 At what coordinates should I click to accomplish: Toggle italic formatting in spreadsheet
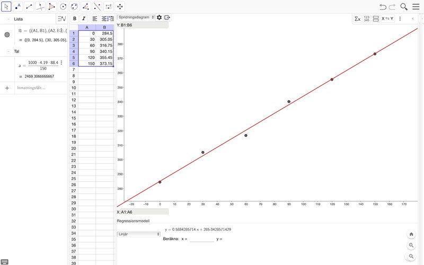point(84,19)
